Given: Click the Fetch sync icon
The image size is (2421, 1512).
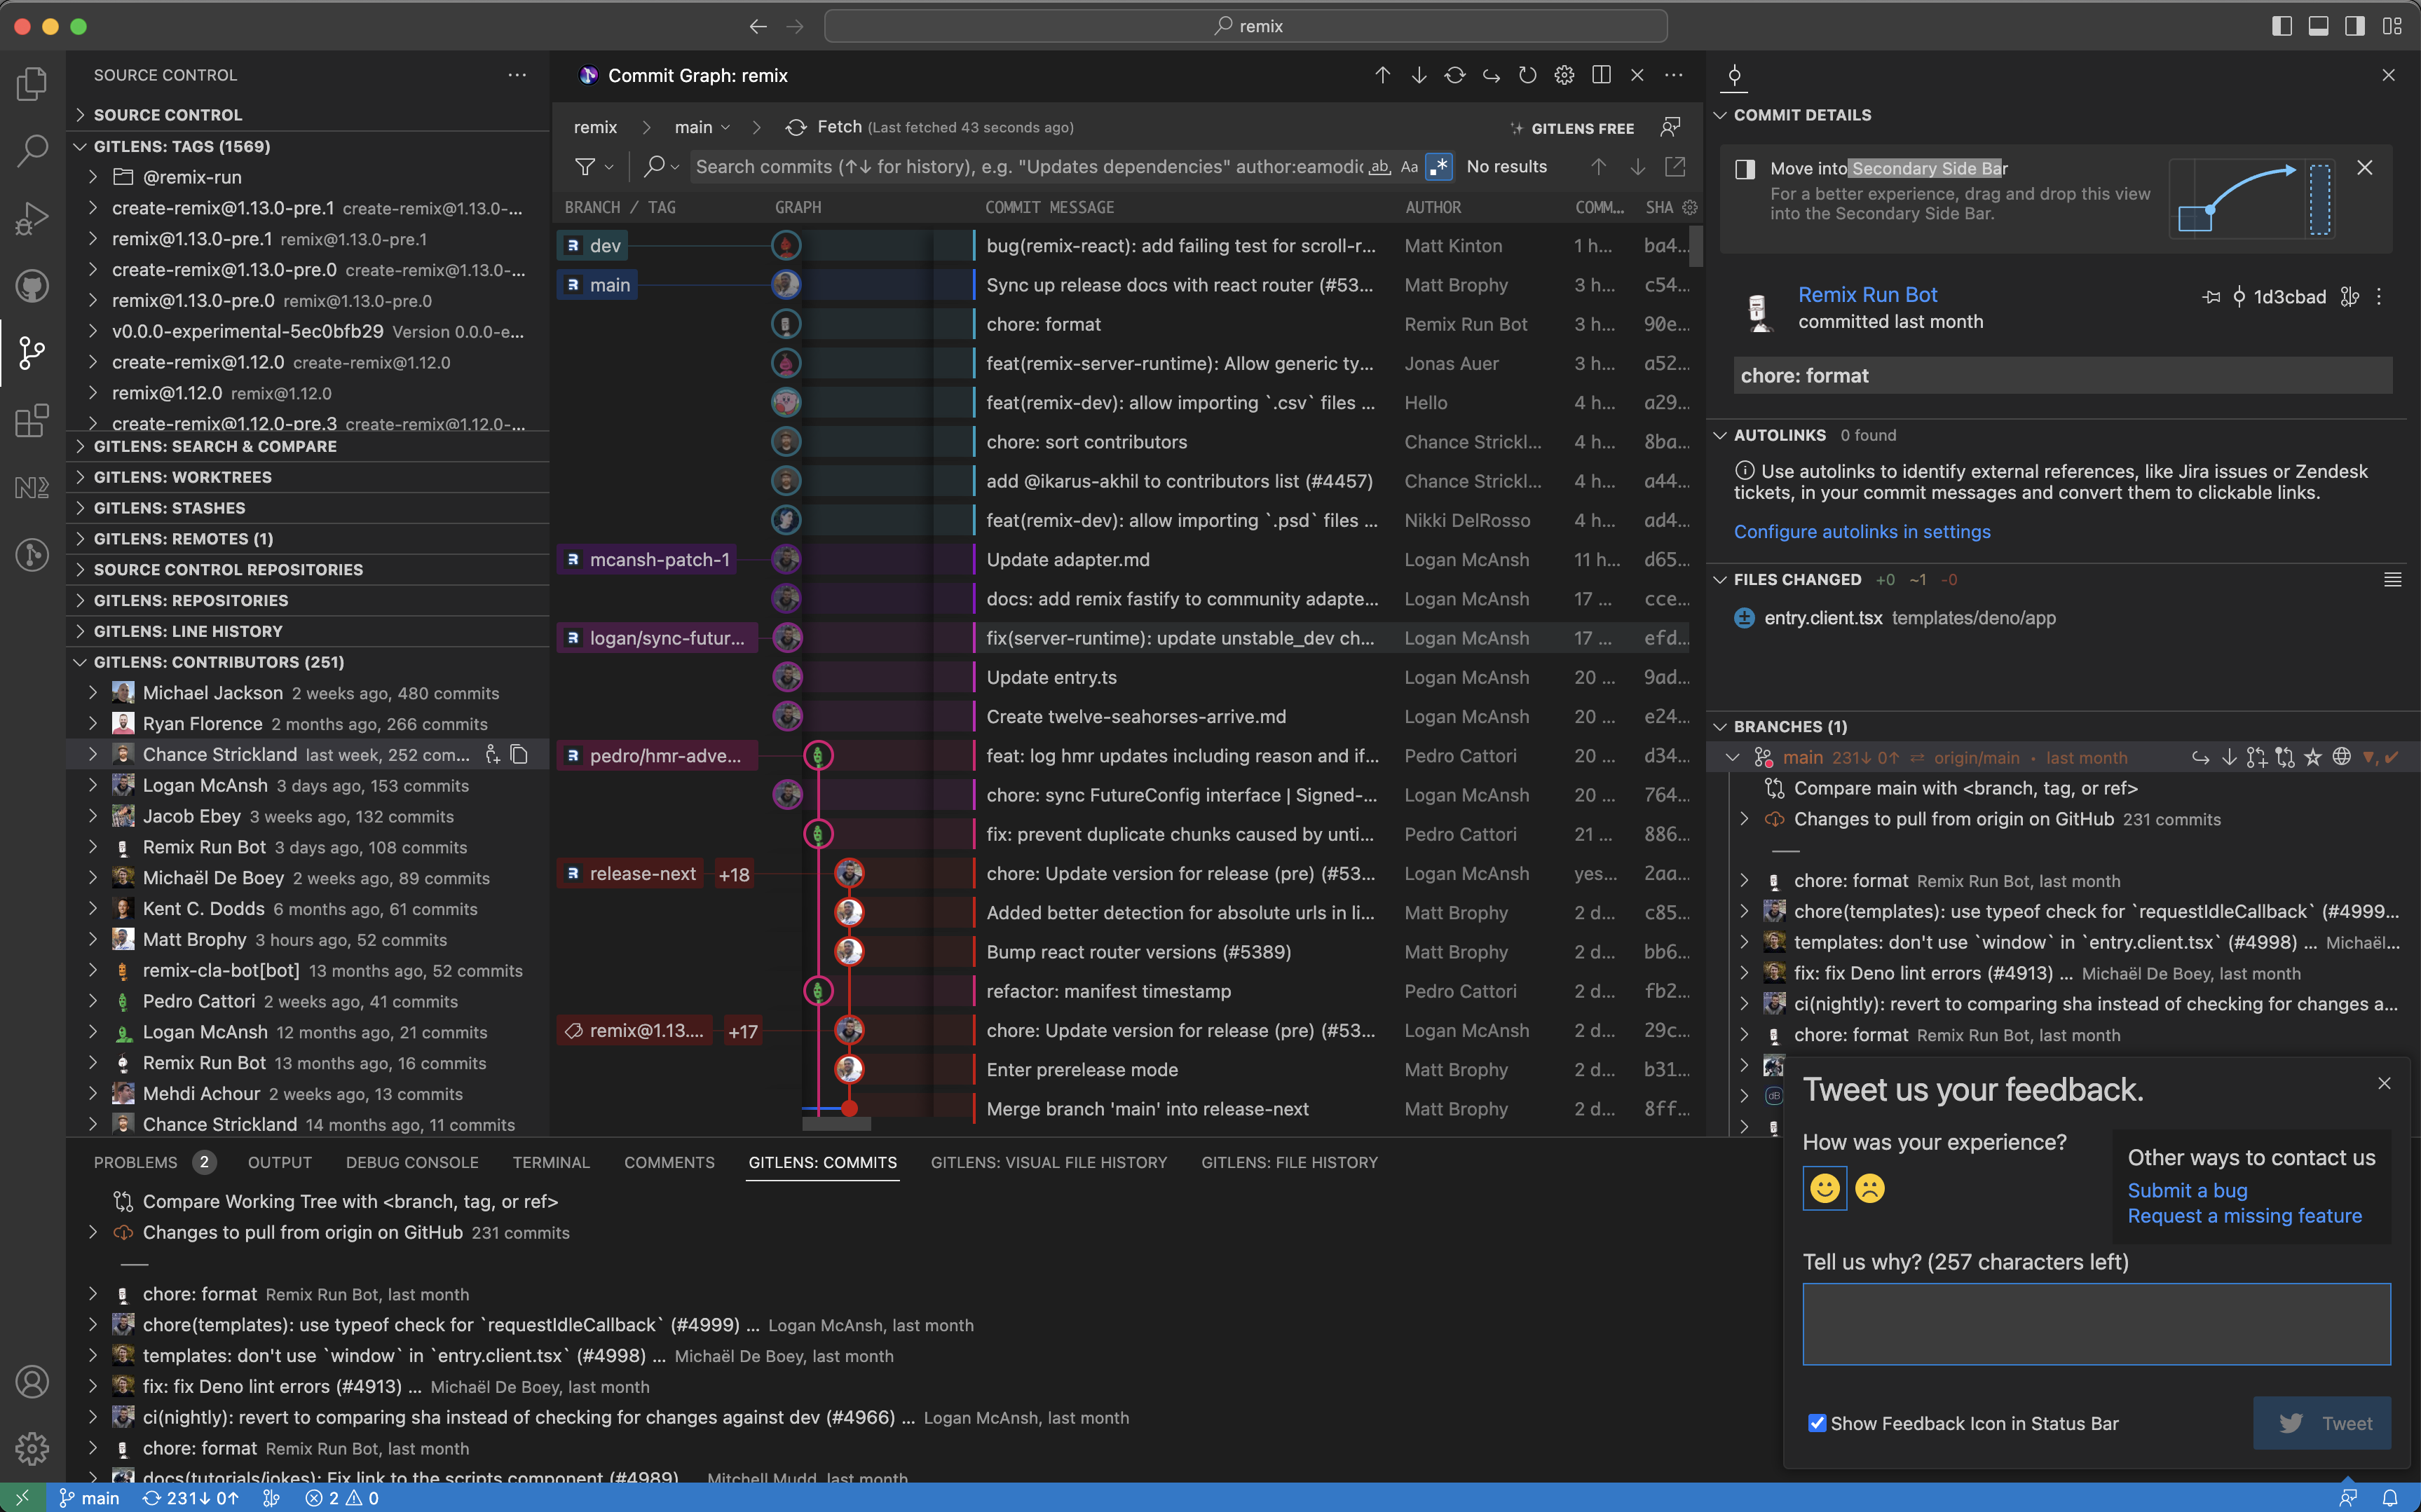Looking at the screenshot, I should [x=796, y=127].
